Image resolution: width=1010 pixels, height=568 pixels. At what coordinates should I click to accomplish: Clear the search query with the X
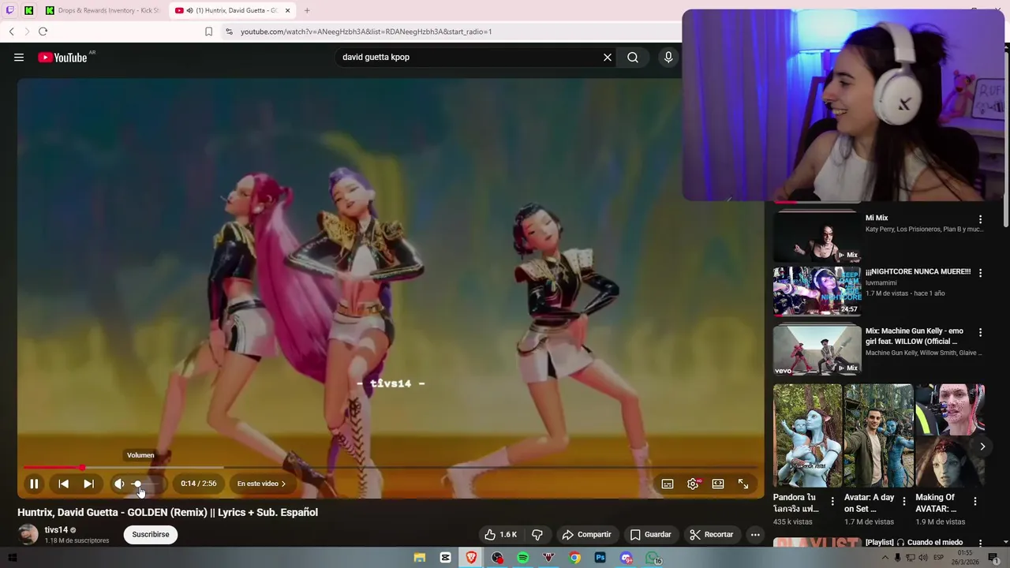click(x=608, y=57)
